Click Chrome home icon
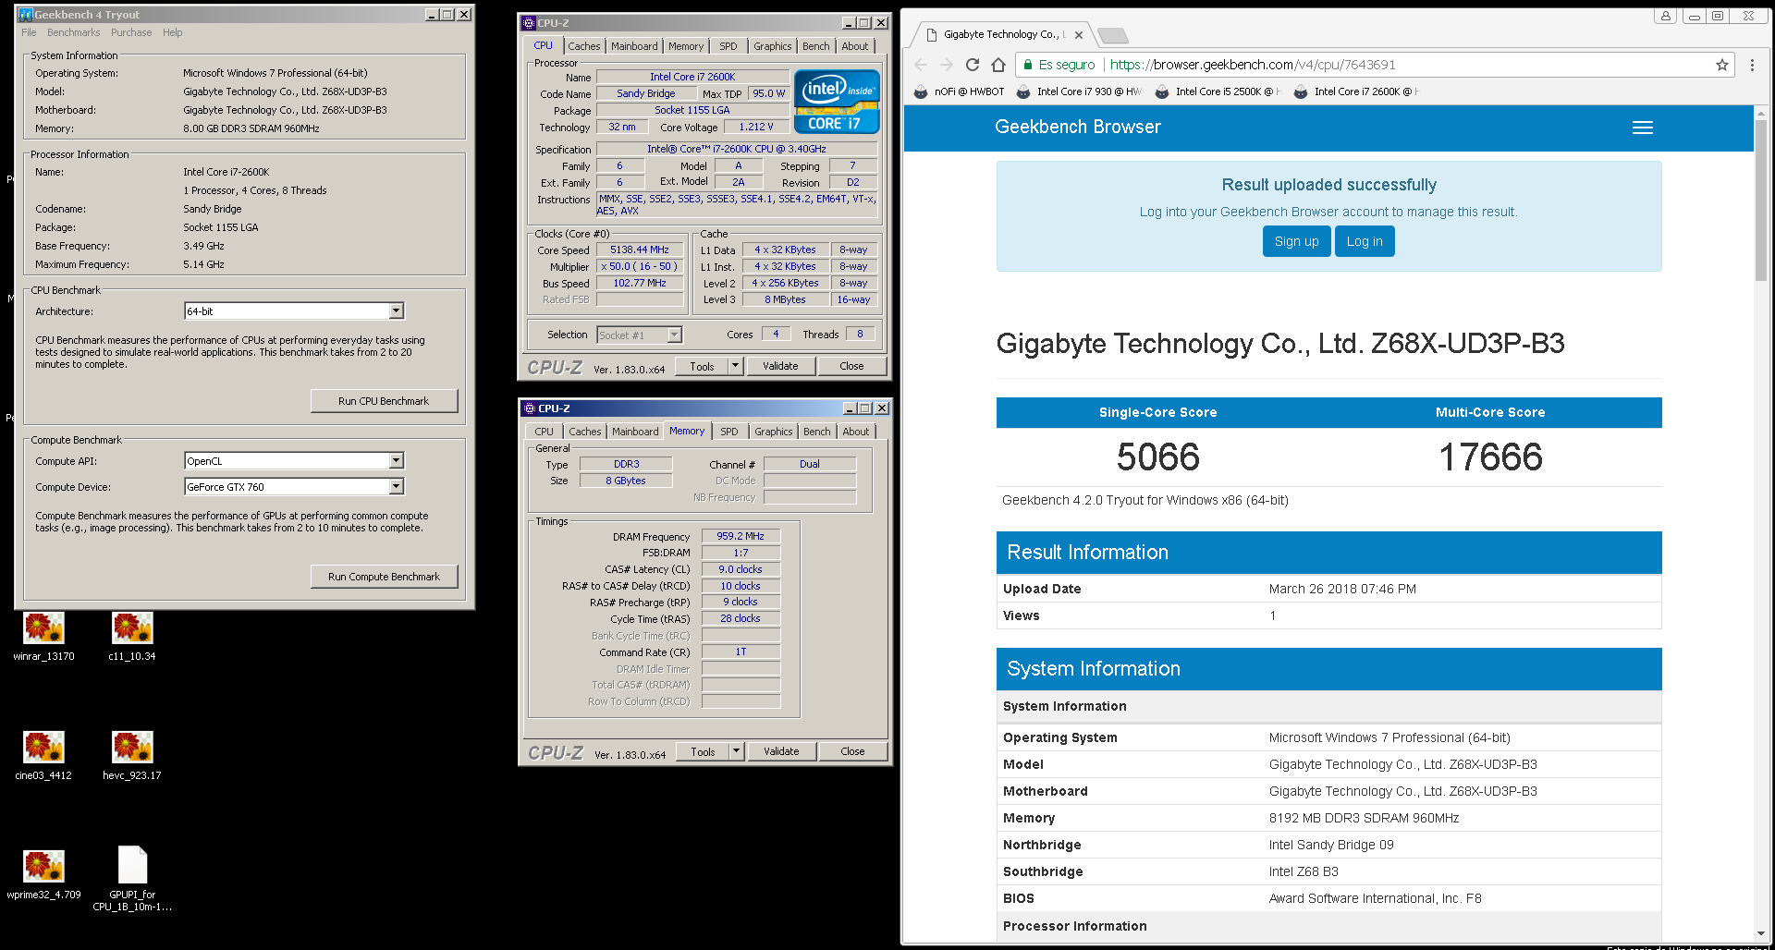Viewport: 1775px width, 950px height. 998,65
